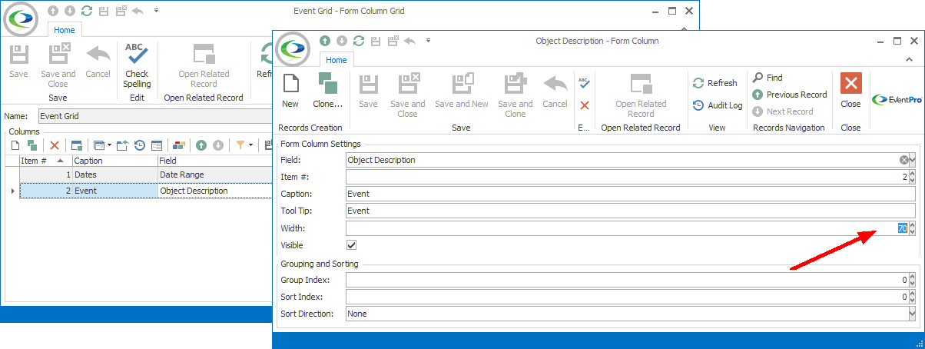Click the Name field containing Event Grid
Image resolution: width=925 pixels, height=349 pixels.
point(154,116)
